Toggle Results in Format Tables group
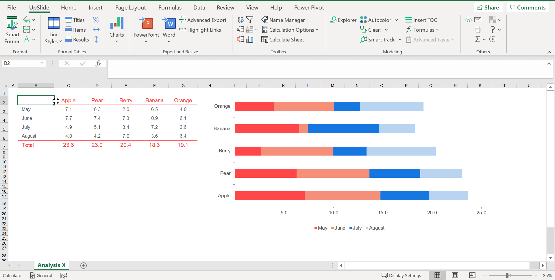The height and width of the screenshot is (280, 555). [x=77, y=39]
